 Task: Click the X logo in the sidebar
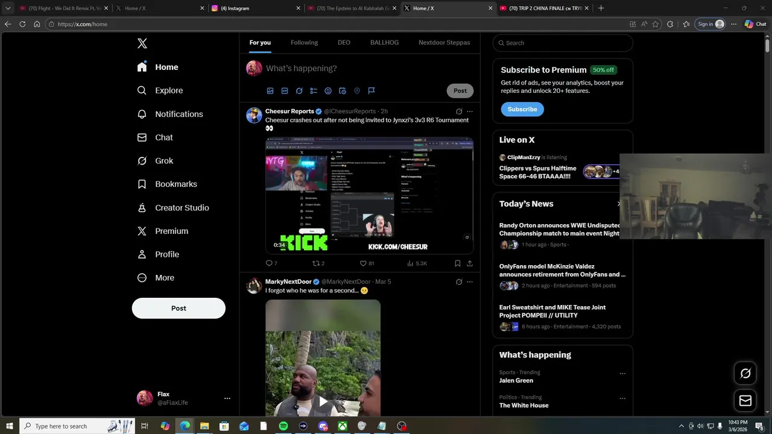click(142, 43)
